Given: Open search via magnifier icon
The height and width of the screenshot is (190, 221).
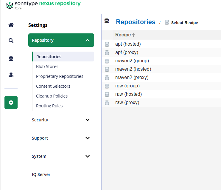Looking at the screenshot, I should point(11,41).
